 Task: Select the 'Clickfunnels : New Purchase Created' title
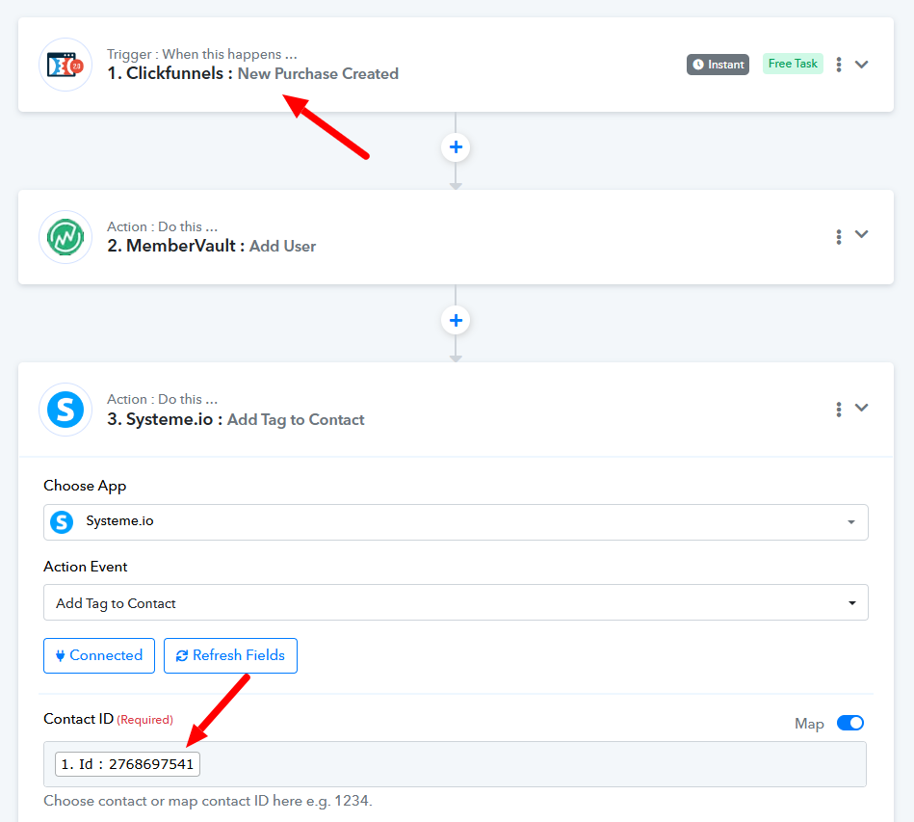coord(253,73)
